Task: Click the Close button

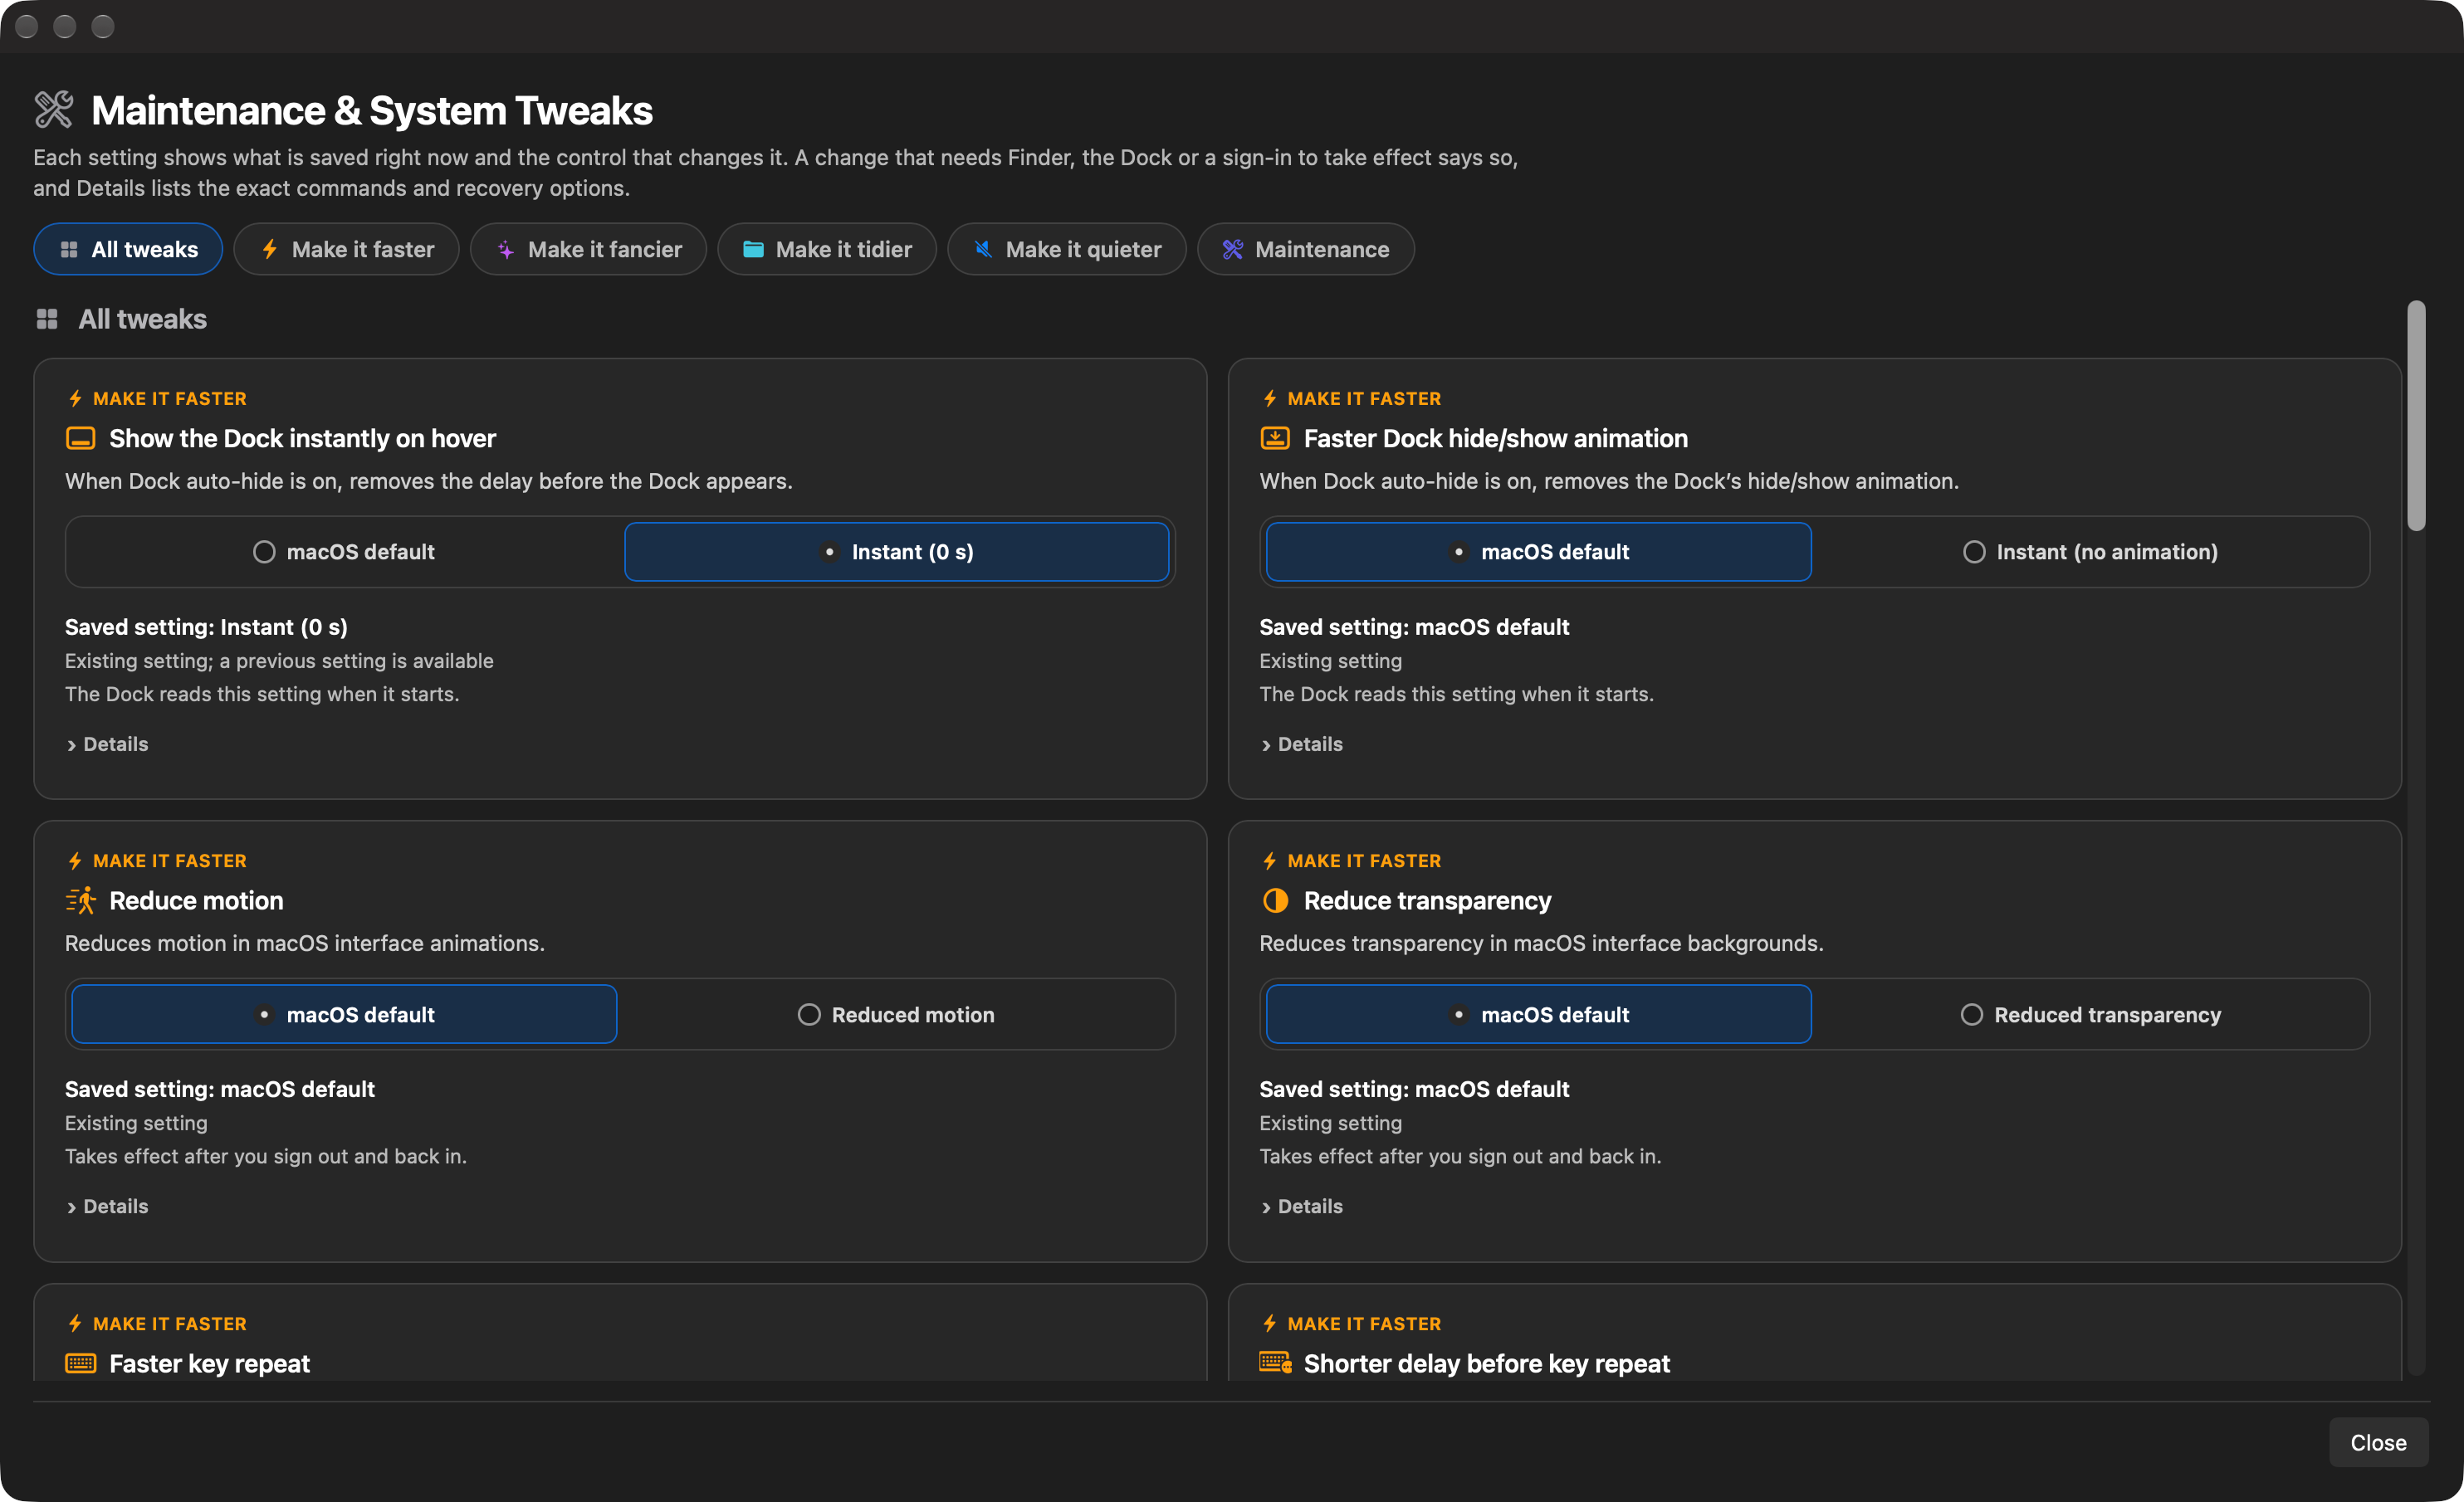Action: point(2378,1442)
